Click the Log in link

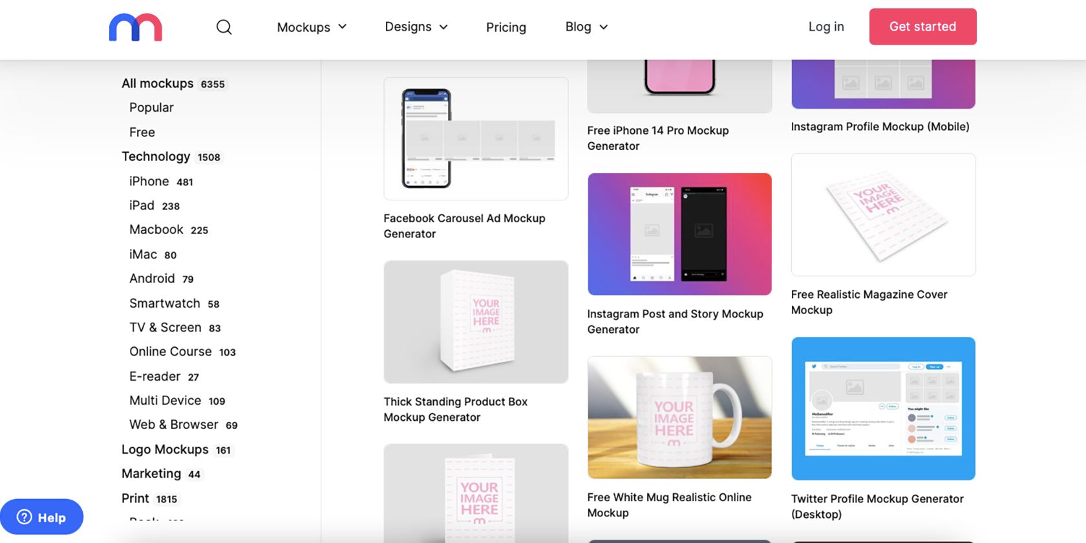click(x=825, y=27)
